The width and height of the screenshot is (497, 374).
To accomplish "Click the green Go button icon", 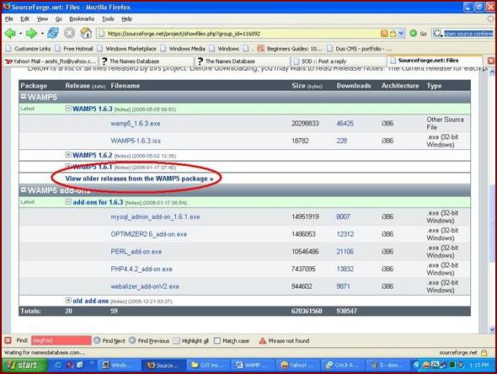I will click(x=413, y=34).
